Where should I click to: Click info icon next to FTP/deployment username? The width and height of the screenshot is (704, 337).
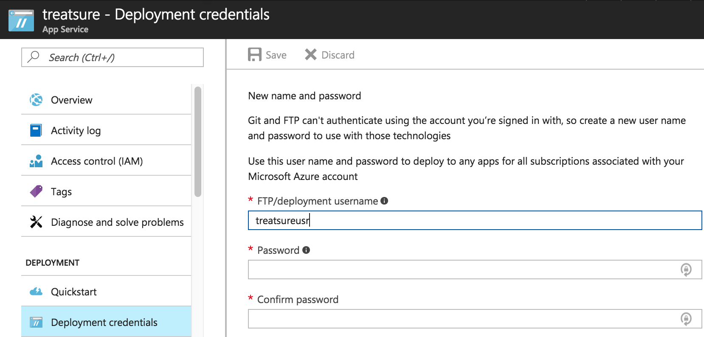pos(384,201)
